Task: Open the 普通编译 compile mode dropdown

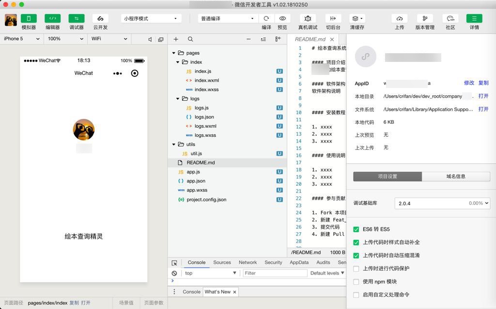Action: point(228,18)
